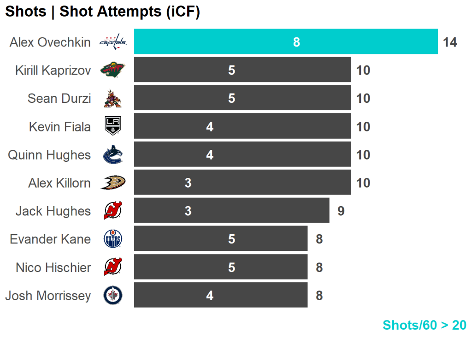Viewport: 472px width, 337px height.
Task: Select Evander Kane's gray bar
Action: 220,239
